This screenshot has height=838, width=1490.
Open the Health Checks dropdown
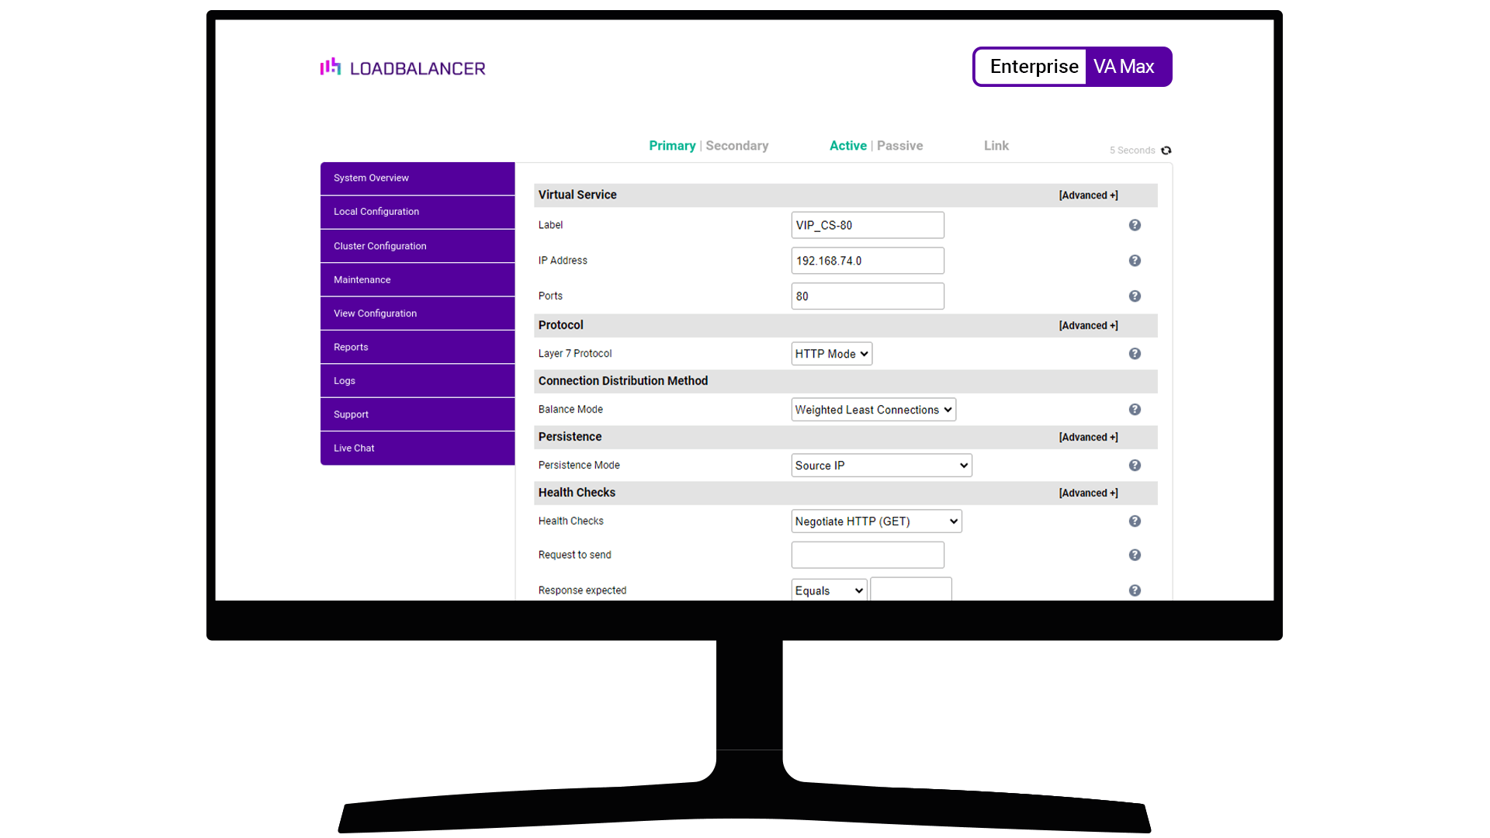point(875,521)
